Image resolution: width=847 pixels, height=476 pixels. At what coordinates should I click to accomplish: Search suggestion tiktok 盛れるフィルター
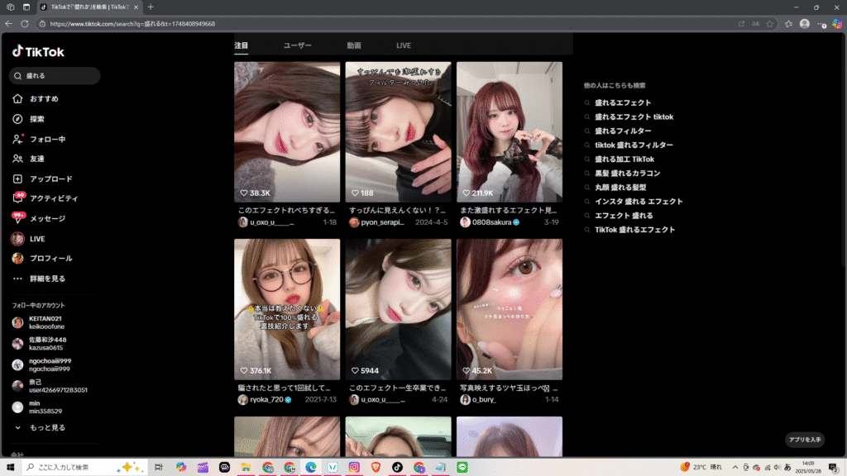pos(634,145)
